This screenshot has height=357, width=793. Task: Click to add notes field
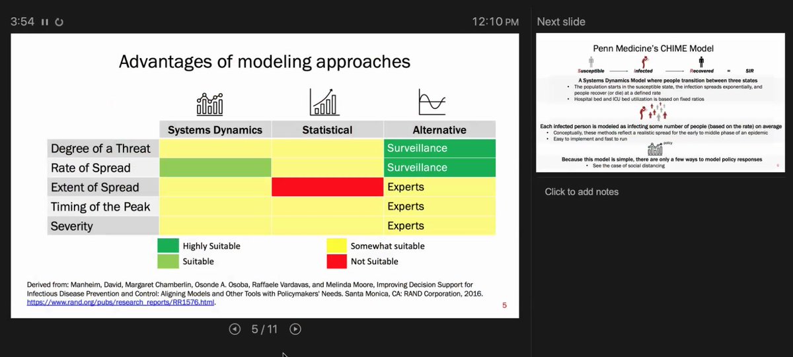(582, 192)
